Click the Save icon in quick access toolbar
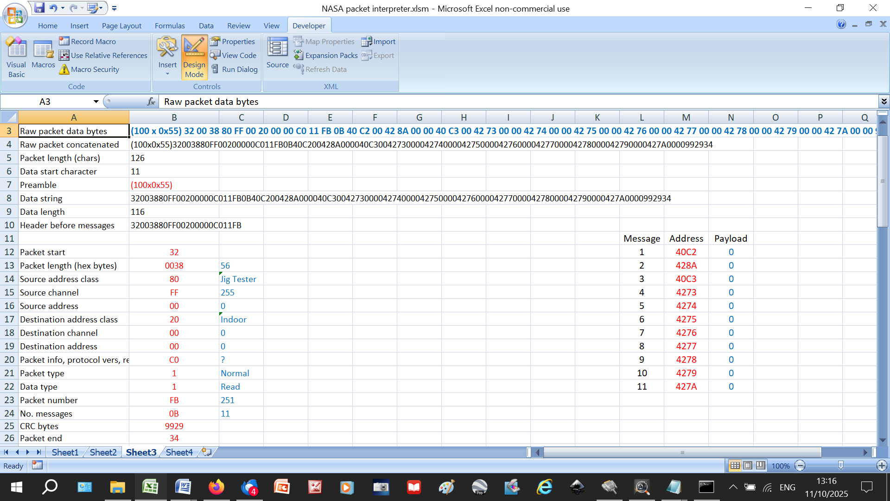Screen dimensions: 890x501 click(x=39, y=8)
